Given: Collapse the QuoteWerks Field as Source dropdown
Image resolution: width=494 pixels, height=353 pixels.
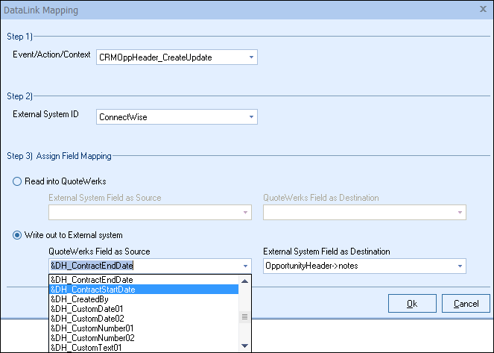Looking at the screenshot, I should click(x=246, y=266).
